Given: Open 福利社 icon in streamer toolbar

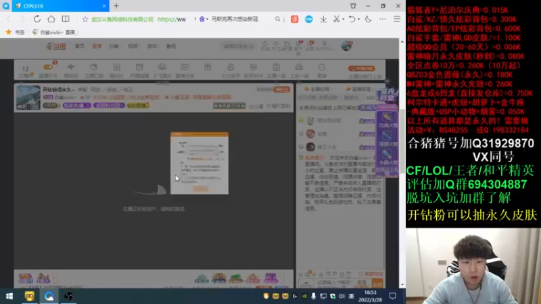Looking at the screenshot, I should coord(116,70).
